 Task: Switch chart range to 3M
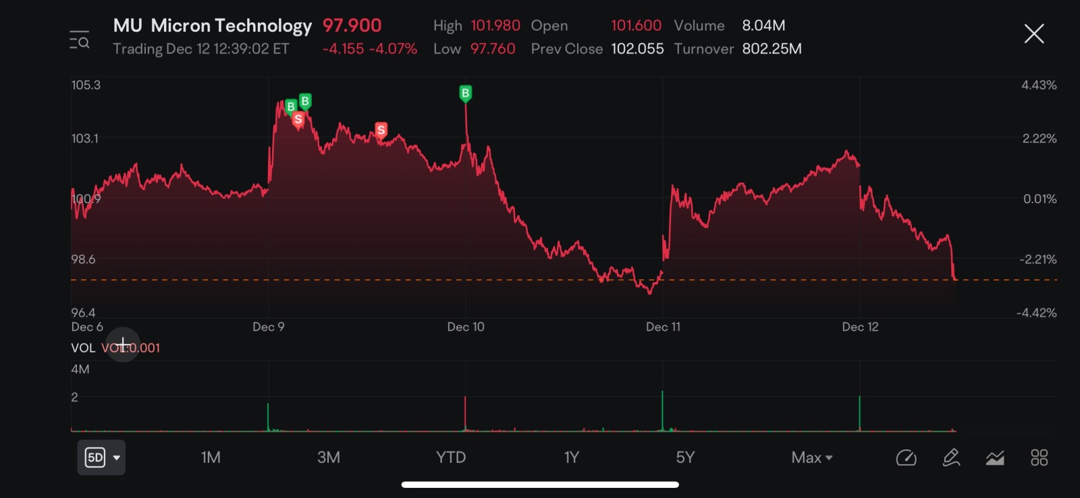click(329, 458)
